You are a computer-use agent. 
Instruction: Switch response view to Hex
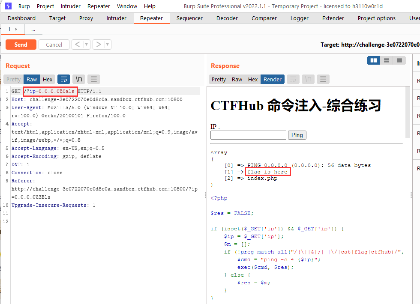tap(252, 80)
